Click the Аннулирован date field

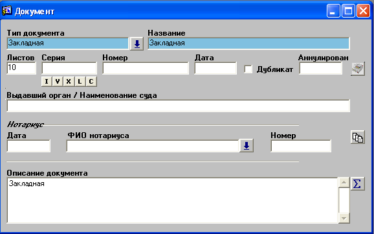point(320,68)
